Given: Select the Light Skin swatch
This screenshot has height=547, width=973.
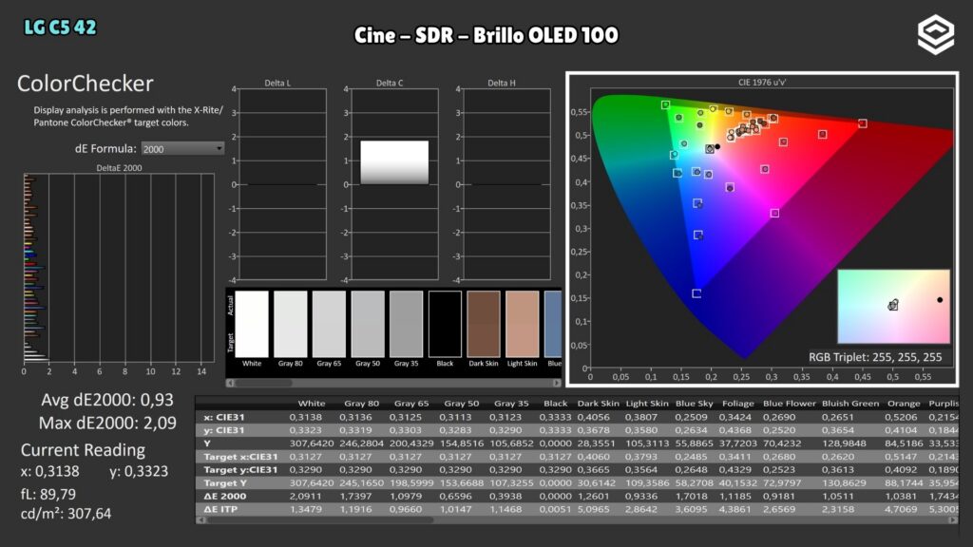Looking at the screenshot, I should point(522,325).
